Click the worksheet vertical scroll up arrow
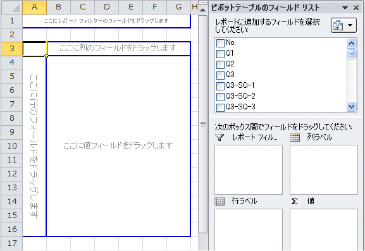 pos(203,10)
